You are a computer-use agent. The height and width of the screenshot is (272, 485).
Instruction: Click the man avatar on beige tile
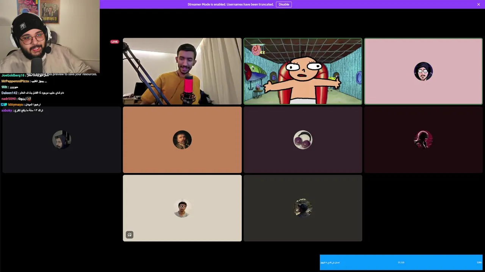(182, 208)
